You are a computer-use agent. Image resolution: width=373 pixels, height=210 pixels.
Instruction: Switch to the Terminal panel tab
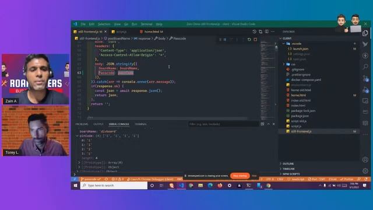click(x=141, y=124)
